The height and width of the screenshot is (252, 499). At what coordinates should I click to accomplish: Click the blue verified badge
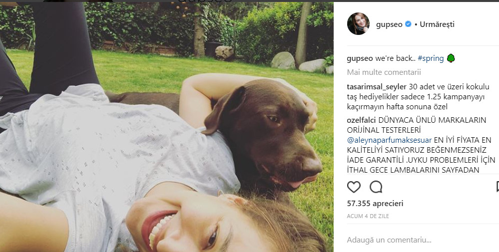(408, 24)
